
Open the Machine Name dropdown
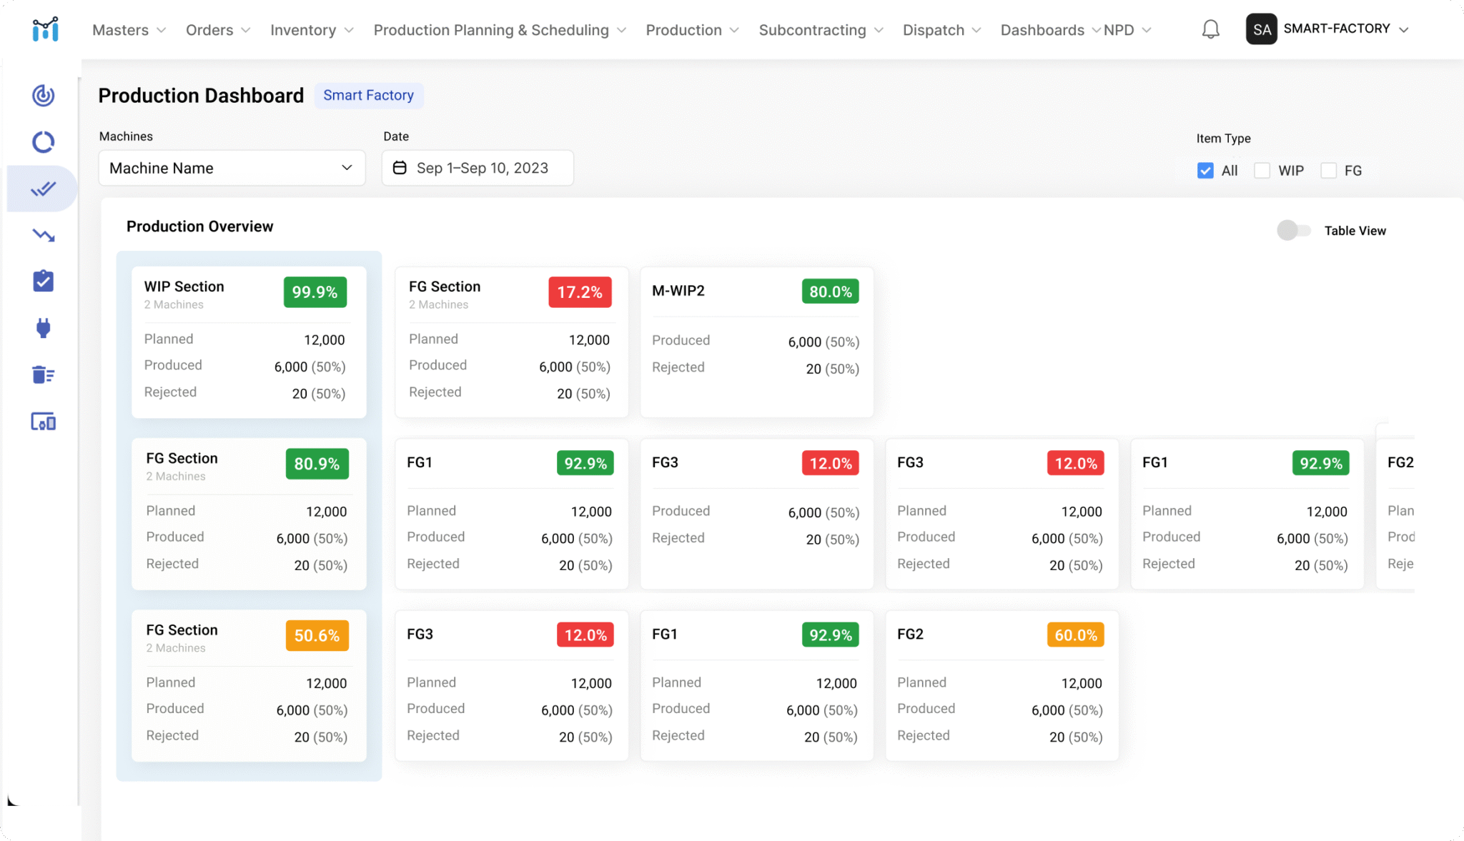click(x=231, y=168)
